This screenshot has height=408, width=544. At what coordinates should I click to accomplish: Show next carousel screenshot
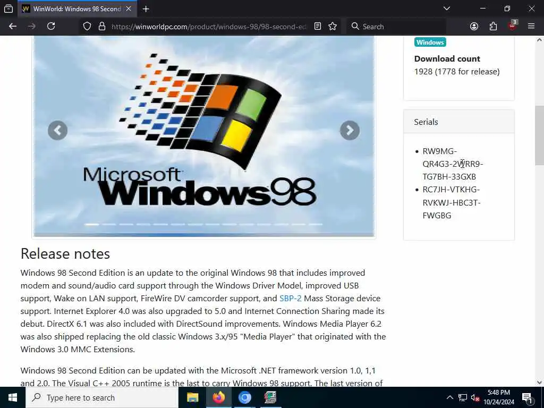350,131
